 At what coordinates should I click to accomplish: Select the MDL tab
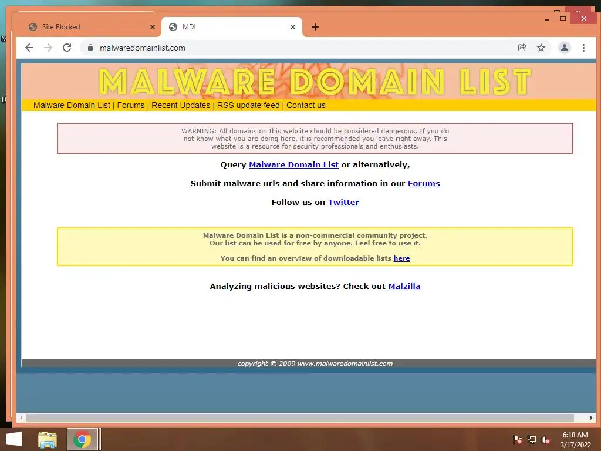click(x=231, y=27)
